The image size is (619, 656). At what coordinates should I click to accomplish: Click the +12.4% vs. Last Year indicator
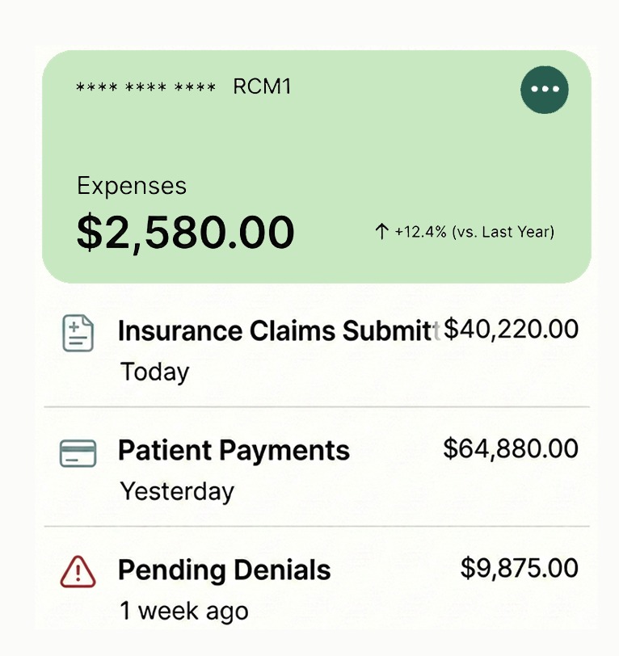click(x=474, y=232)
